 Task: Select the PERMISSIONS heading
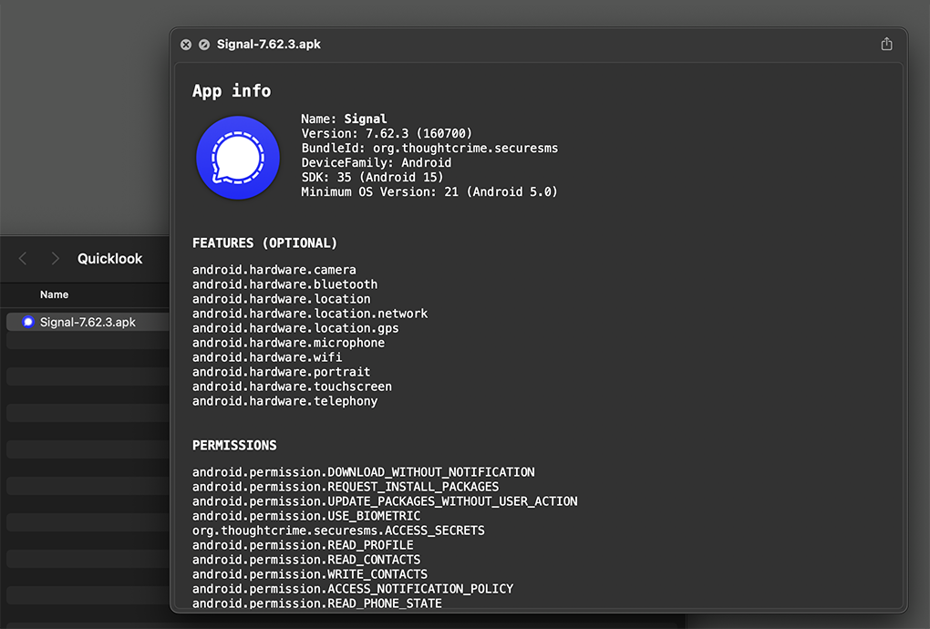point(234,445)
